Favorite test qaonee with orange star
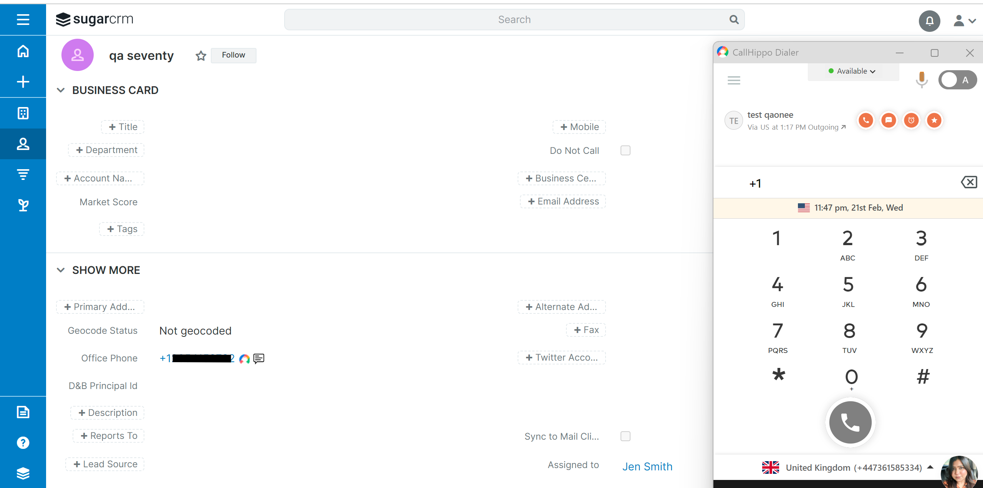This screenshot has width=983, height=488. click(x=934, y=120)
